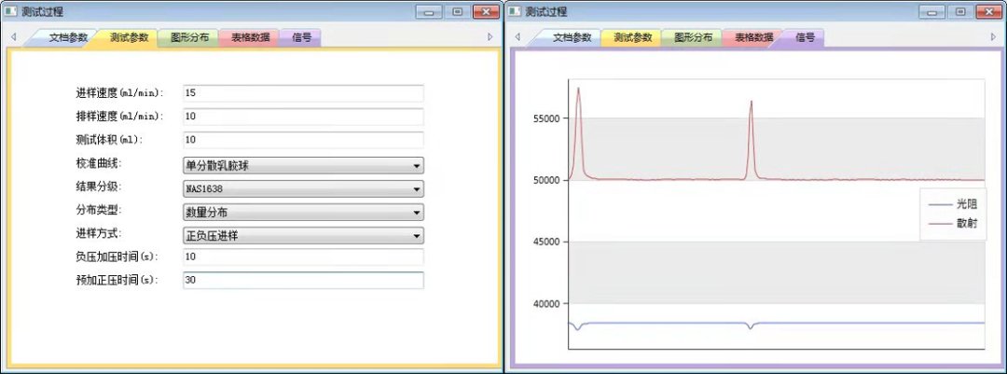Click right tab-scroll arrow in right window
The width and height of the screenshot is (1007, 374).
993,37
